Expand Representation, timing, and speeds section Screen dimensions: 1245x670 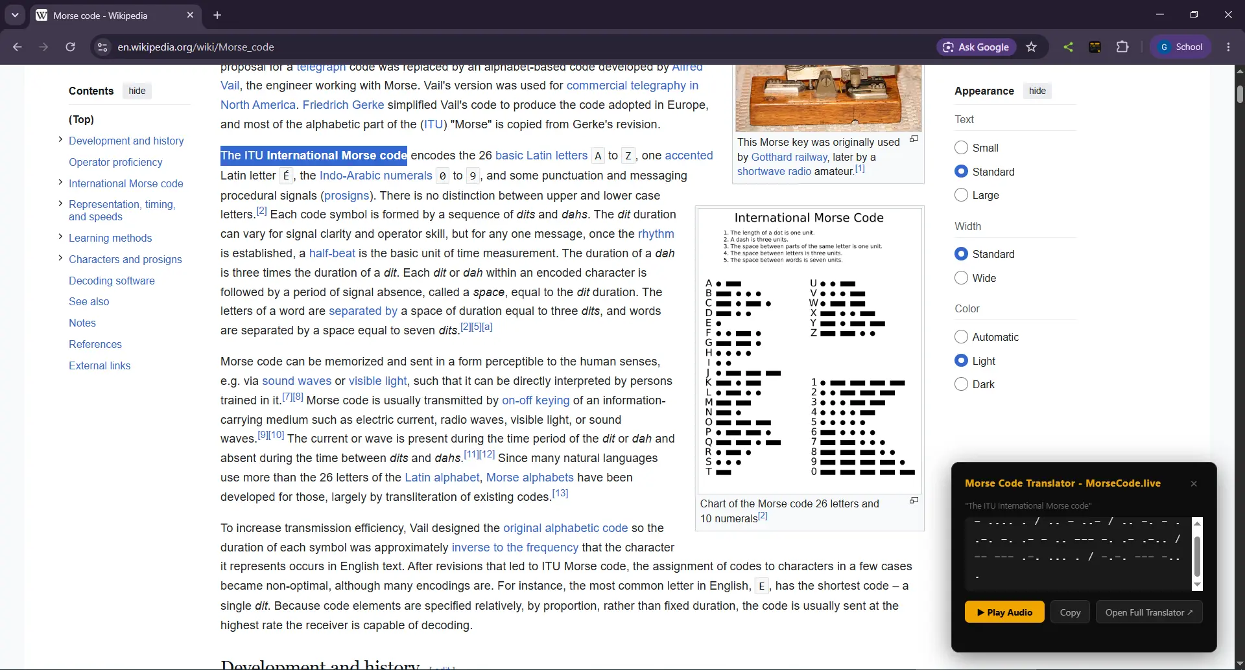[x=60, y=203]
